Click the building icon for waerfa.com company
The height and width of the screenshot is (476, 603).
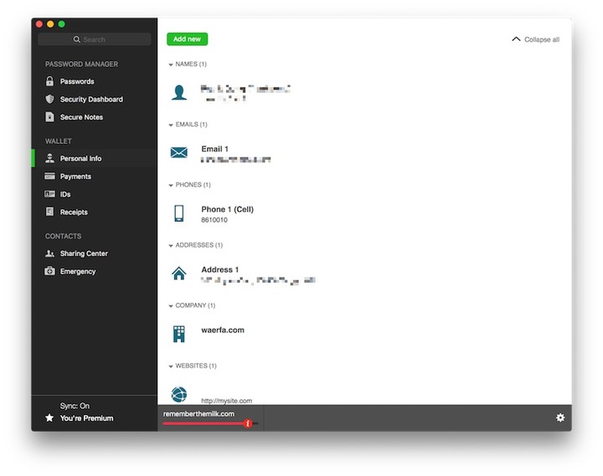178,334
